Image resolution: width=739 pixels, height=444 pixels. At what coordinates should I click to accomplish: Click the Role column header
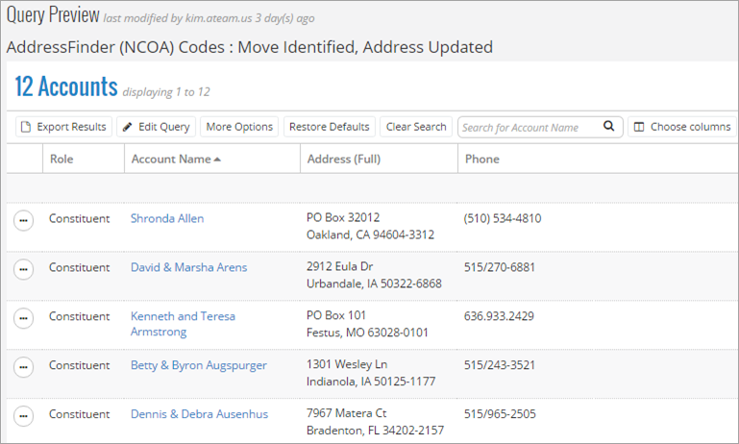point(62,159)
